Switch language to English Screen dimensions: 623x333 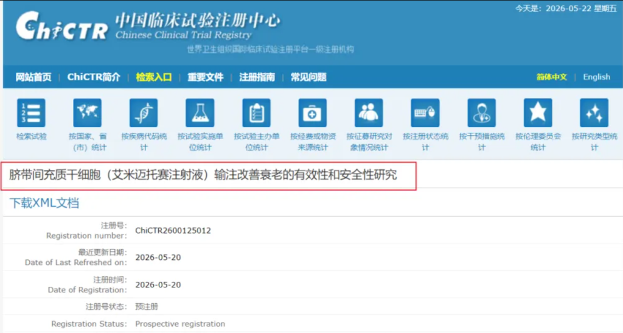(x=596, y=77)
